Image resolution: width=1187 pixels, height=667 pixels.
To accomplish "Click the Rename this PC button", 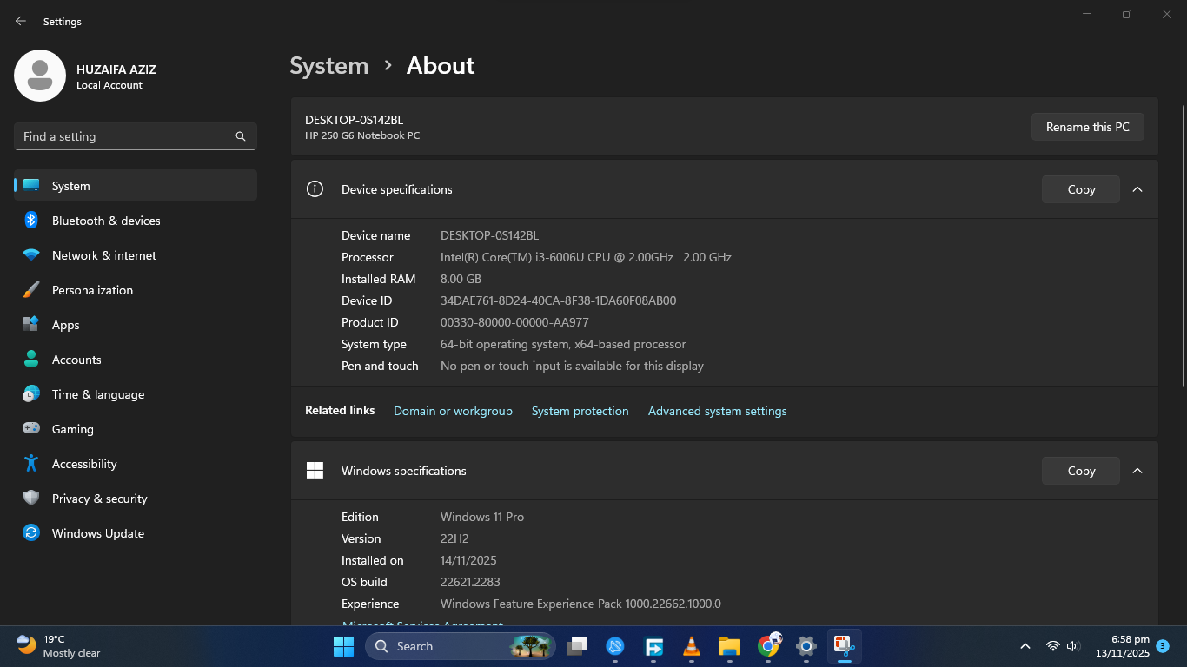I will pos(1087,127).
